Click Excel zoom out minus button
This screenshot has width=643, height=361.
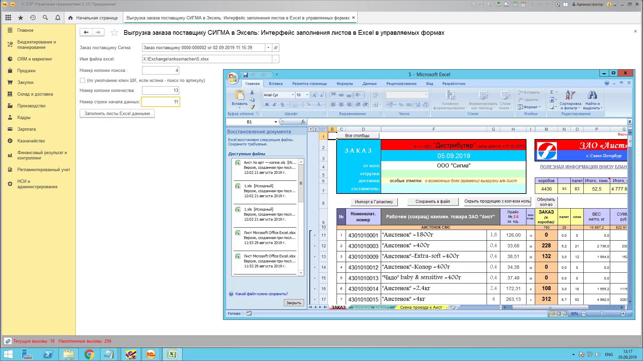(x=584, y=314)
